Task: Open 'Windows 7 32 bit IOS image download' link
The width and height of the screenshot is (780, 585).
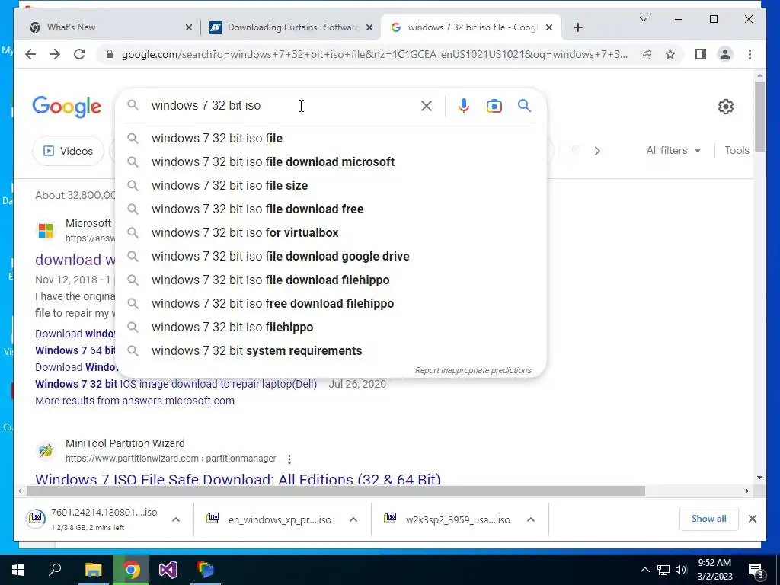Action: point(176,384)
